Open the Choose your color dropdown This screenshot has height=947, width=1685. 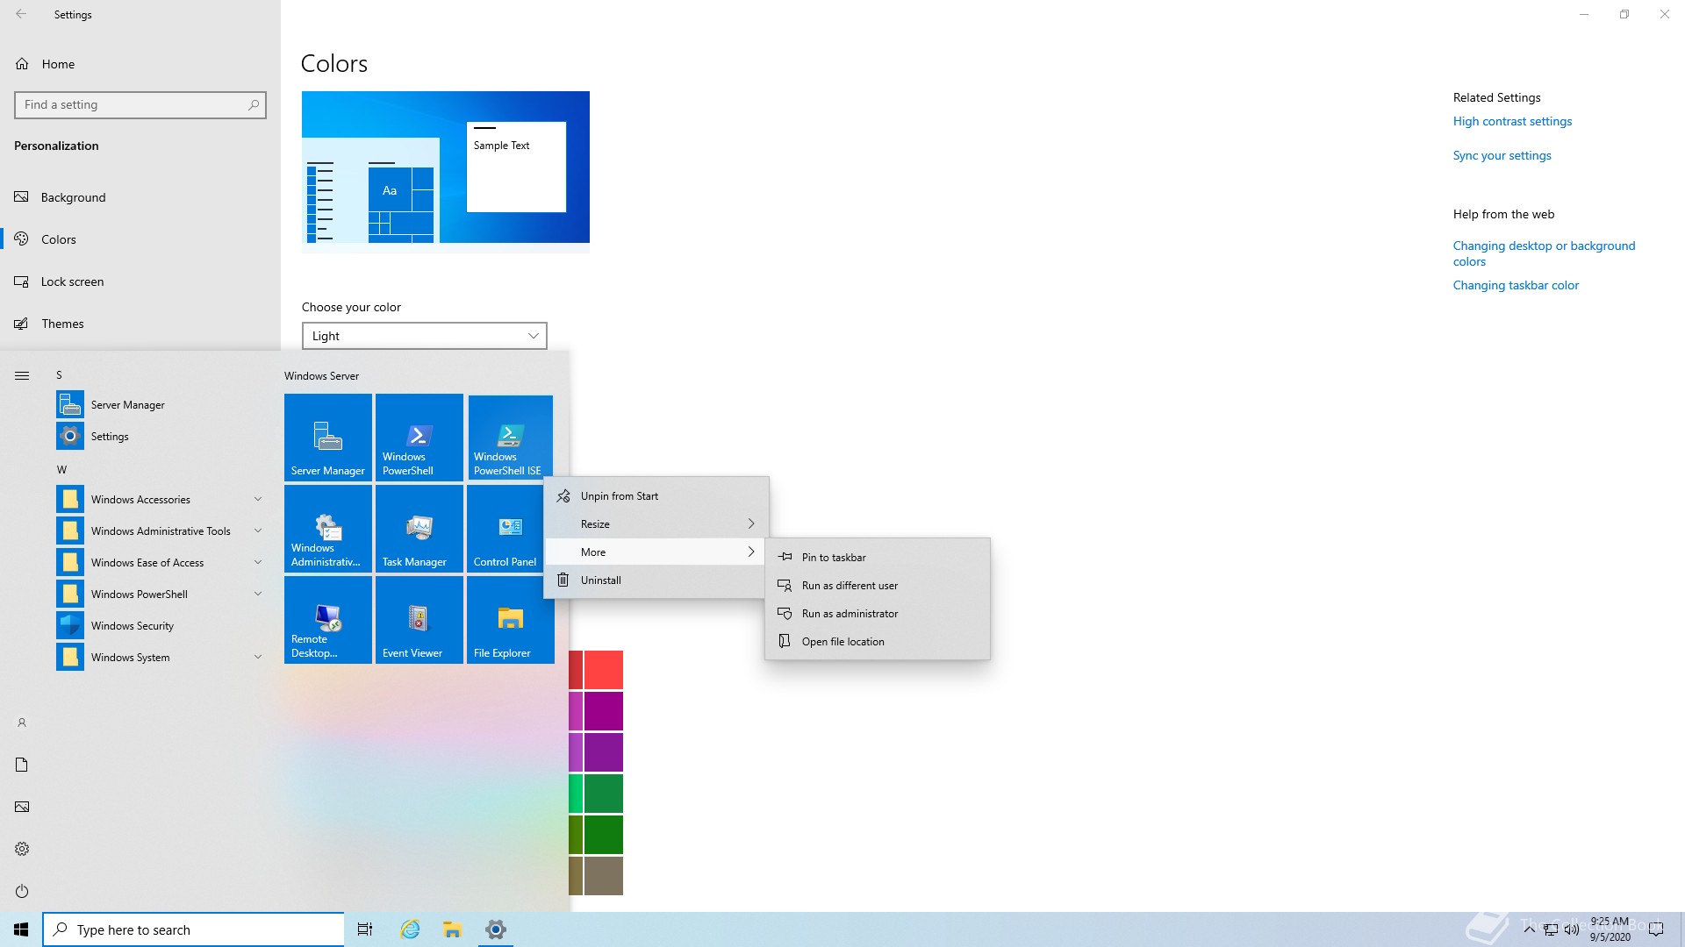[x=425, y=336]
